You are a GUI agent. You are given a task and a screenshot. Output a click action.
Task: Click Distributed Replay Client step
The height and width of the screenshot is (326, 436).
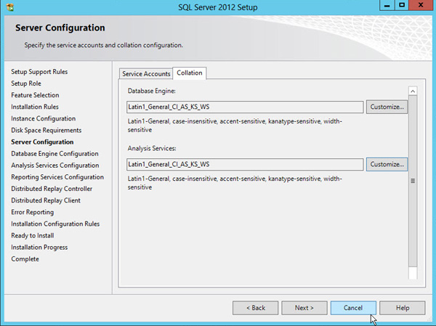coord(46,200)
